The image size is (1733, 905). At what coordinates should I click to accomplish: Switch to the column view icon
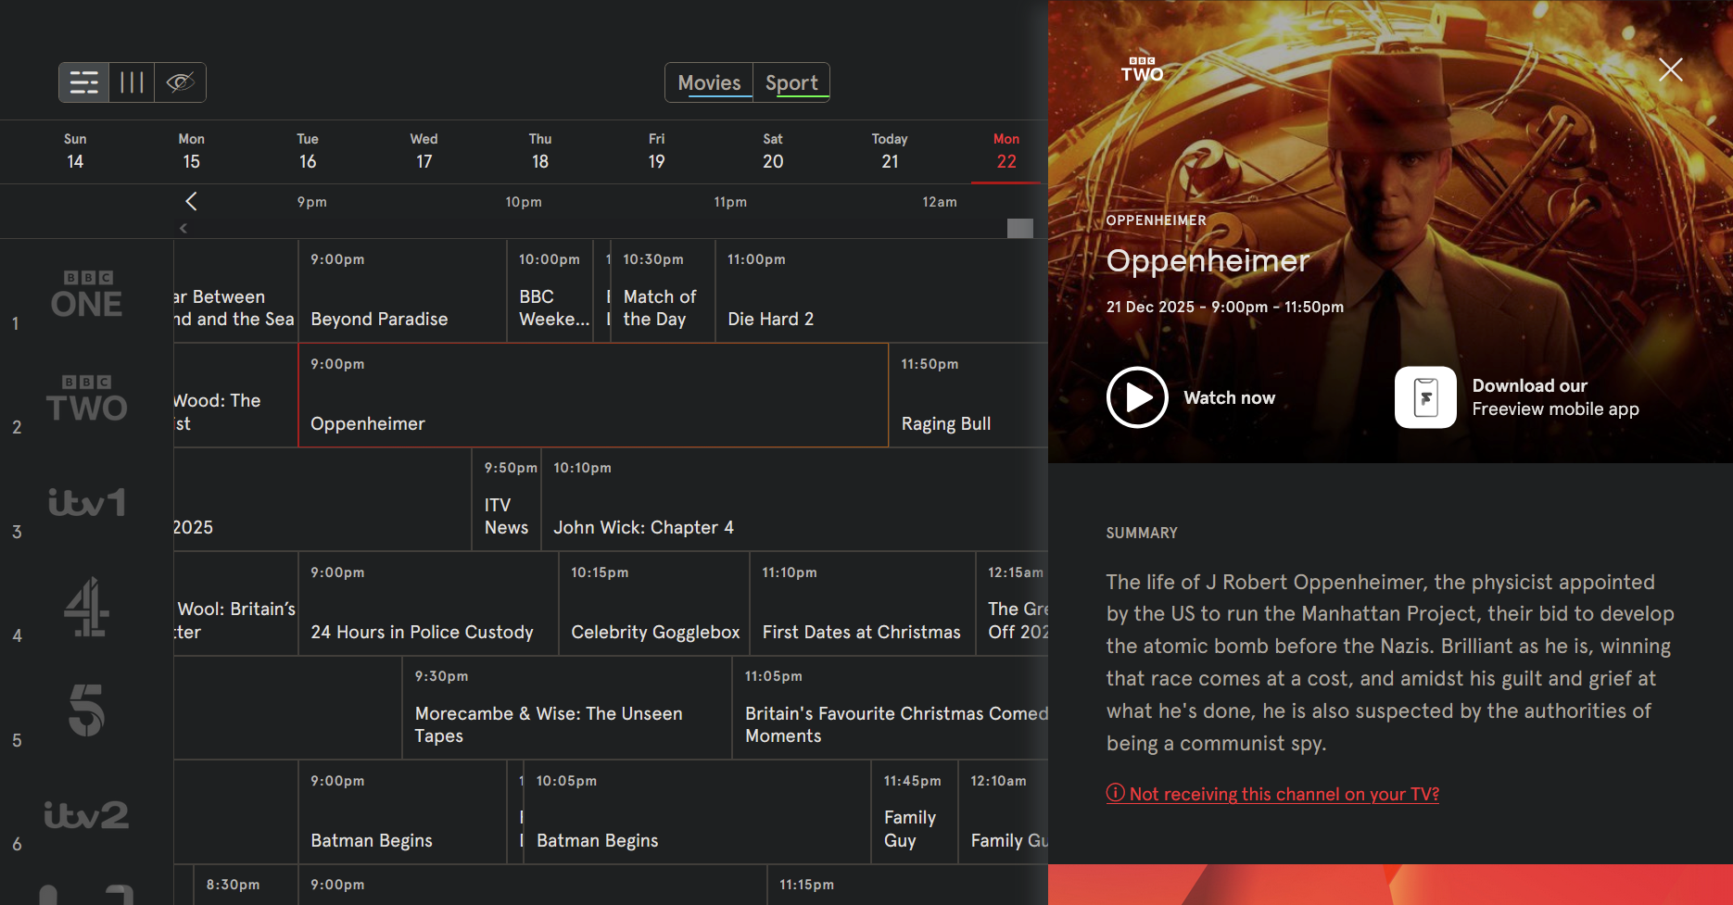[132, 82]
